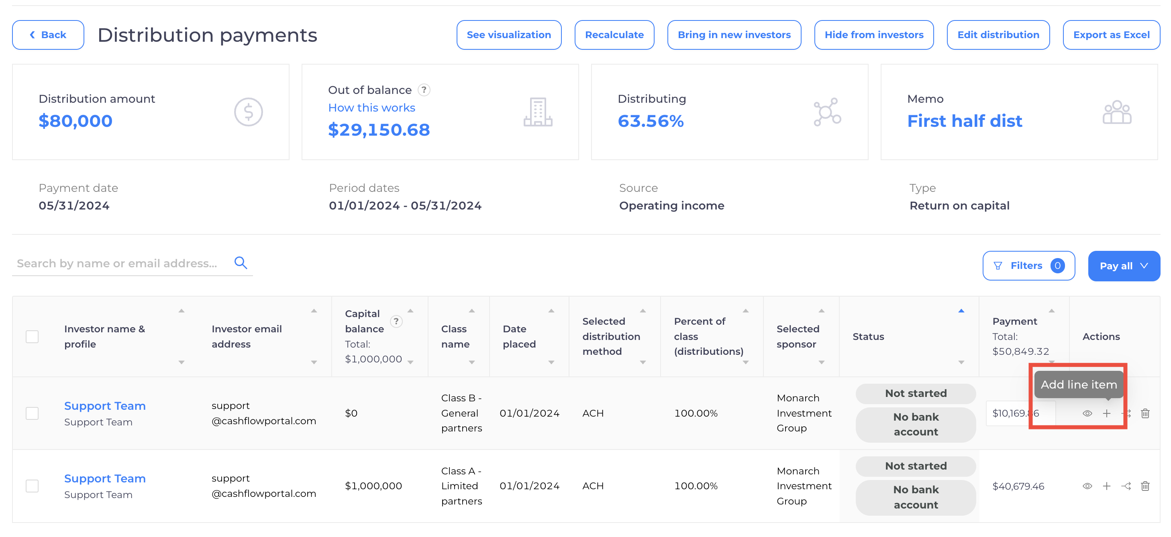The image size is (1171, 537).
Task: Preview the Class B payment details via eye icon
Action: (1087, 413)
